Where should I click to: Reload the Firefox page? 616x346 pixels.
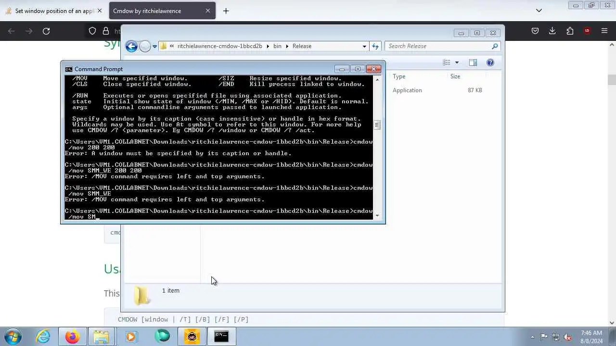point(46,31)
